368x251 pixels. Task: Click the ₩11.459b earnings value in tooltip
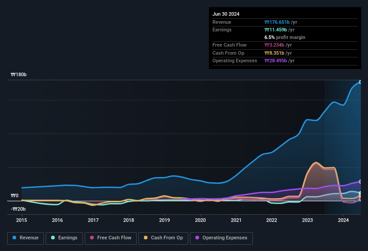click(x=276, y=30)
